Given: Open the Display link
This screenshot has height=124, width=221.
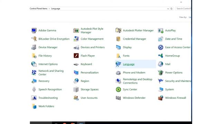Looking at the screenshot, I should pos(127,47).
